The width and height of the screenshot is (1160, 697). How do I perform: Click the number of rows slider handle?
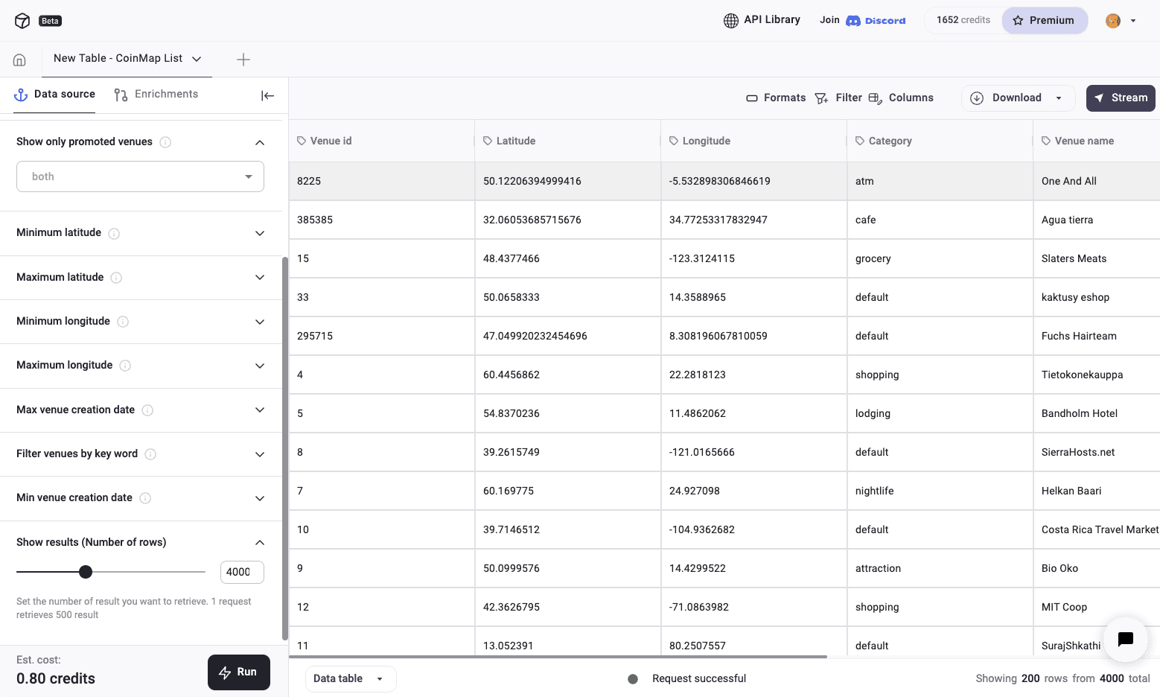(86, 572)
